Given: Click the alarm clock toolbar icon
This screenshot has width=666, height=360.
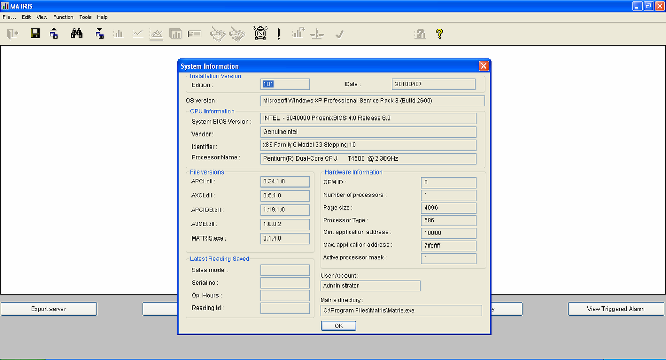Looking at the screenshot, I should click(x=260, y=33).
